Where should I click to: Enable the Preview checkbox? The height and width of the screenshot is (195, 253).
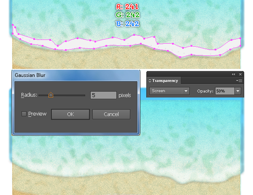pos(24,114)
